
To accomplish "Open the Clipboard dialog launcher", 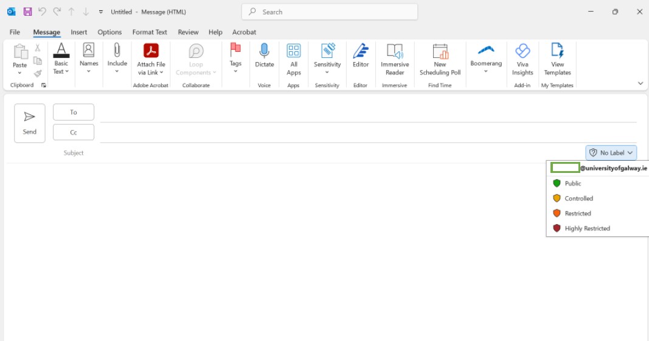I will click(x=44, y=85).
